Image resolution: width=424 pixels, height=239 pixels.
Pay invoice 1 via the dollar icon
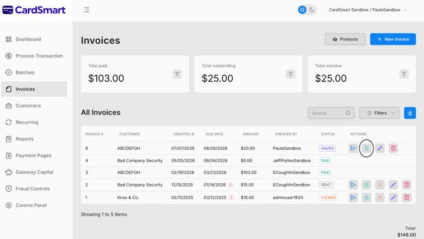(366, 197)
